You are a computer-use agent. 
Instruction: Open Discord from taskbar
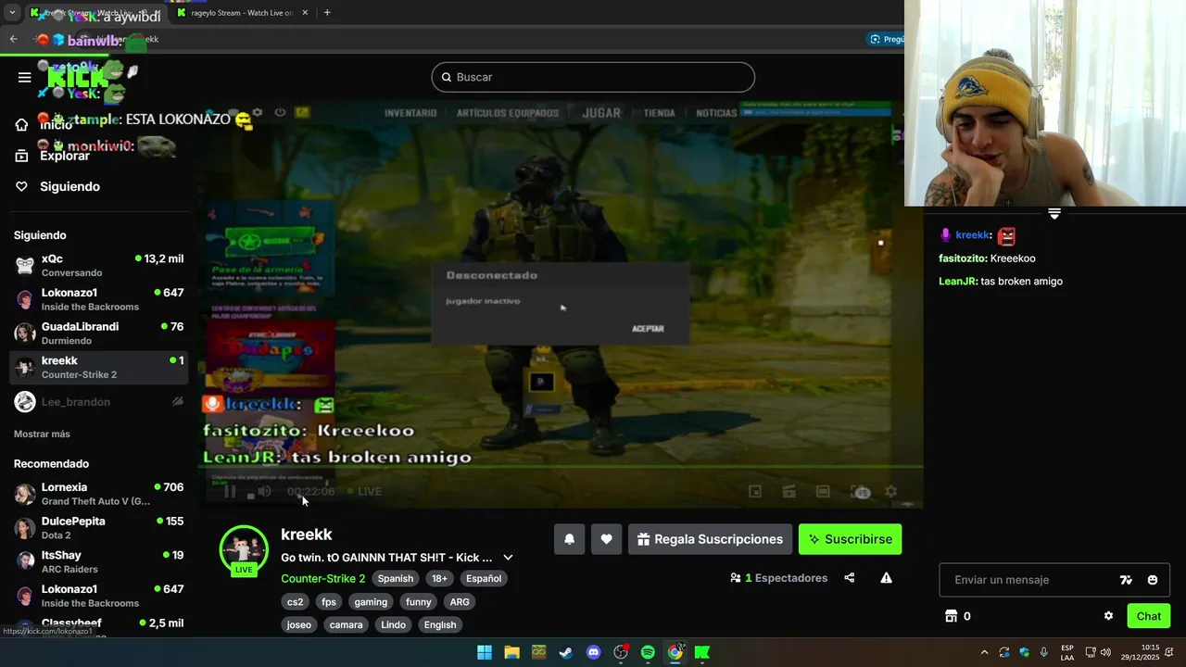point(594,652)
